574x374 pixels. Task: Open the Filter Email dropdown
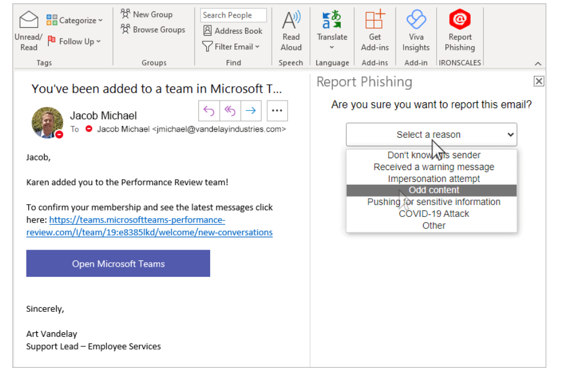click(x=232, y=47)
